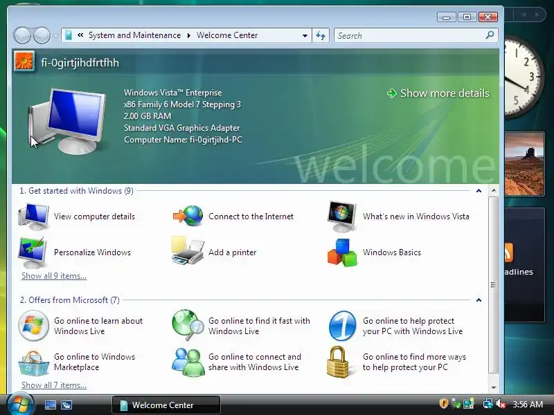The height and width of the screenshot is (415, 554).
Task: Open View computer details icon
Action: 33,216
